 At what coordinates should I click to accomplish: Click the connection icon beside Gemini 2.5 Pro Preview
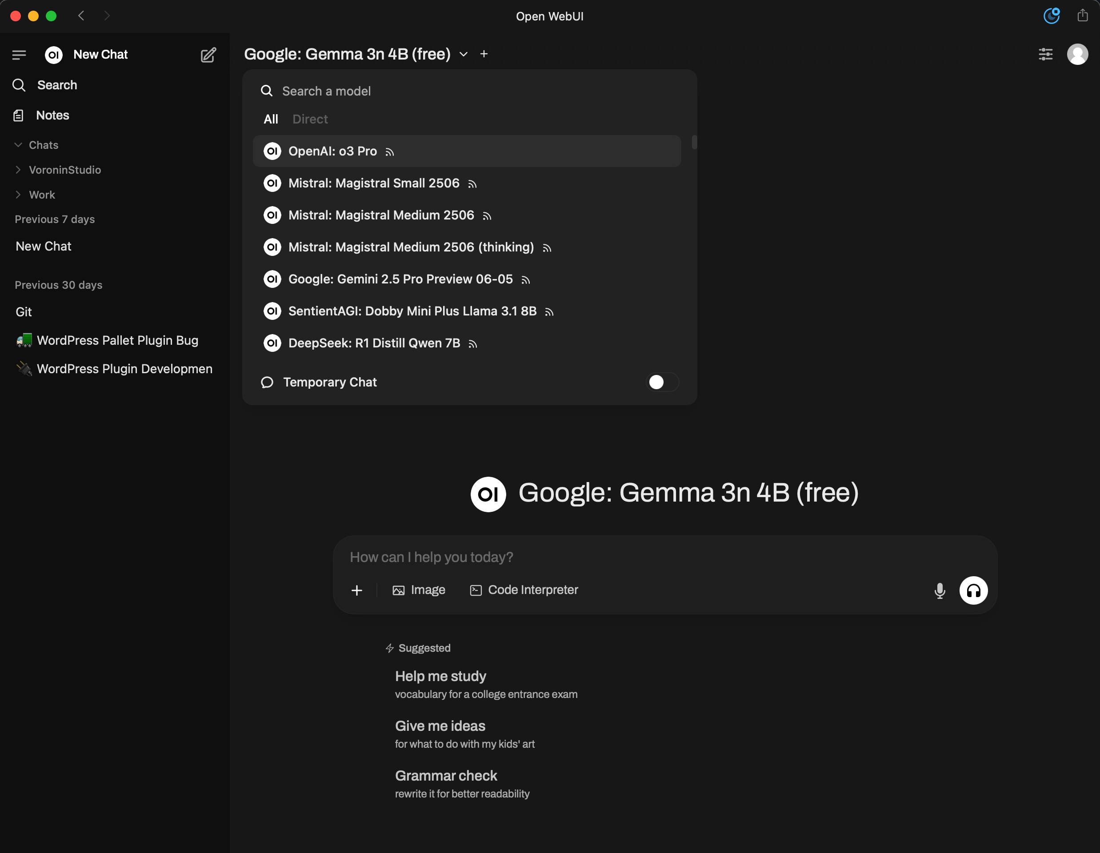pyautogui.click(x=525, y=280)
